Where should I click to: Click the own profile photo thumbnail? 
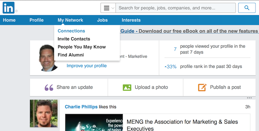coord(47,58)
